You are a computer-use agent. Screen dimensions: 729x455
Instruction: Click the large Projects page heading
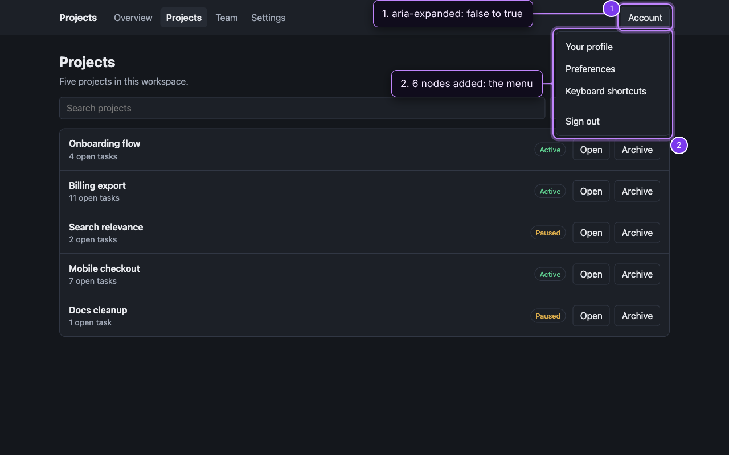point(87,62)
